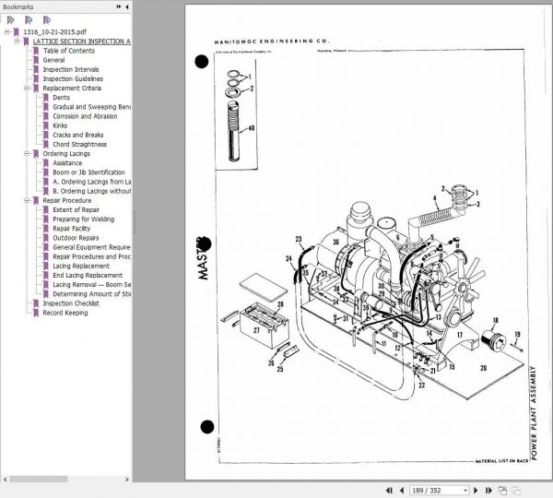Viewport: 553px width, 498px height.
Task: Open B. Ordering Lacings without bookmark
Action: click(91, 191)
